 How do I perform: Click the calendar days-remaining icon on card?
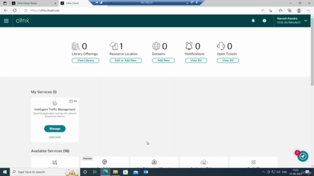coord(71,101)
